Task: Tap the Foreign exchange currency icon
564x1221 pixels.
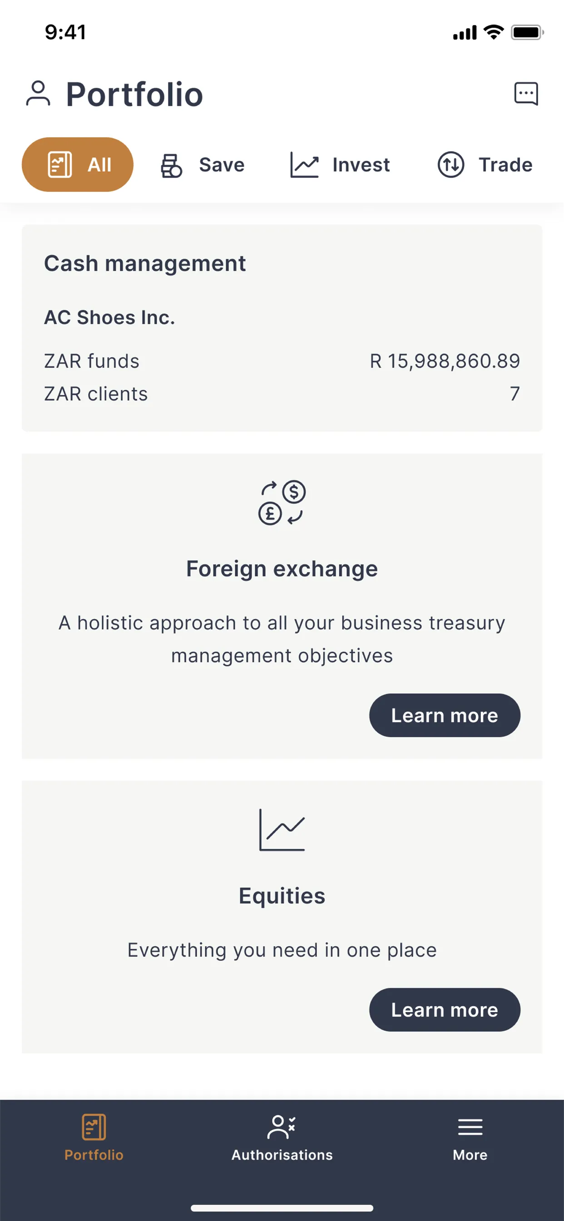Action: click(282, 502)
